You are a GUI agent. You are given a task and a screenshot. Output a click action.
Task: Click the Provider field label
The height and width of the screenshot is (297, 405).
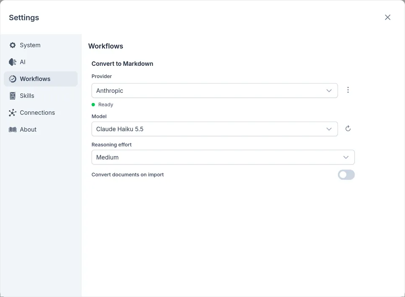coord(102,76)
